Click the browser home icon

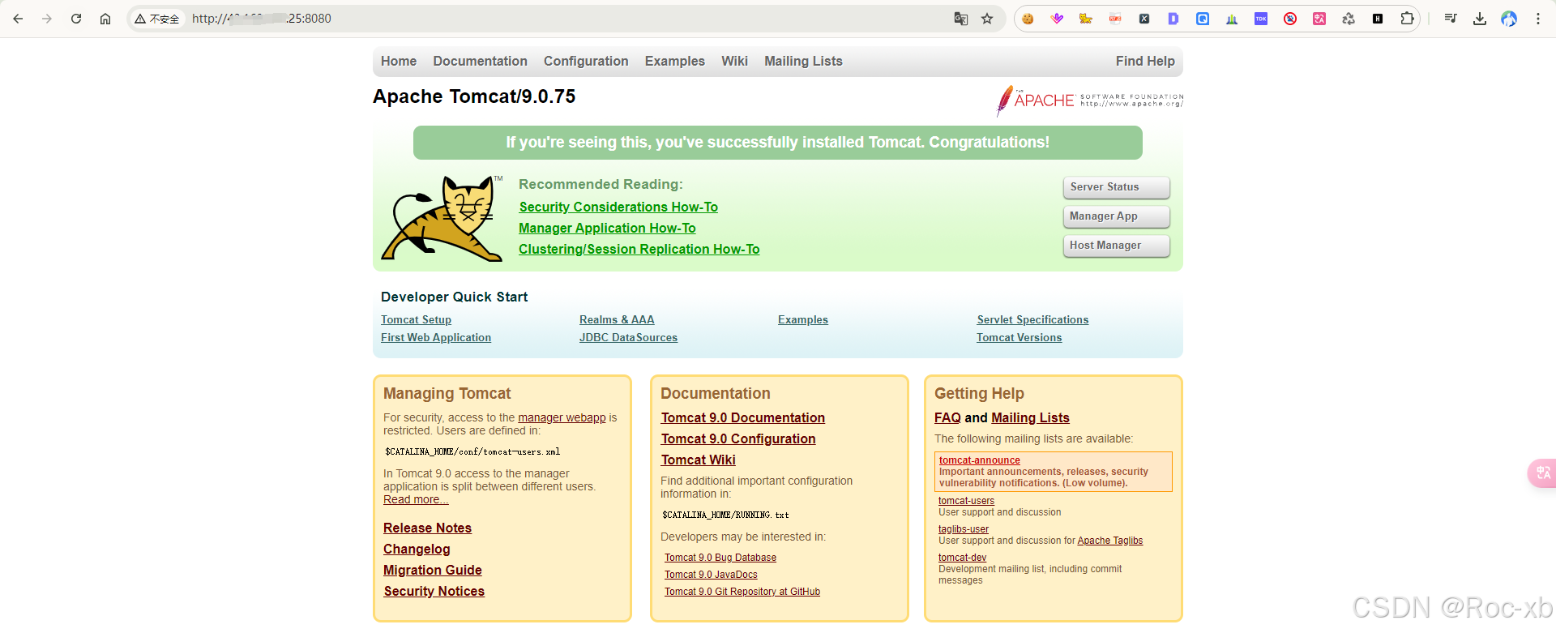point(105,19)
